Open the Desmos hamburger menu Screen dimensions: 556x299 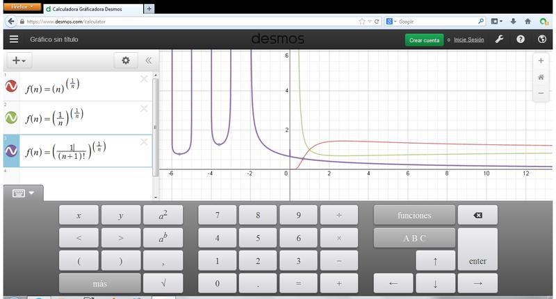coord(13,40)
